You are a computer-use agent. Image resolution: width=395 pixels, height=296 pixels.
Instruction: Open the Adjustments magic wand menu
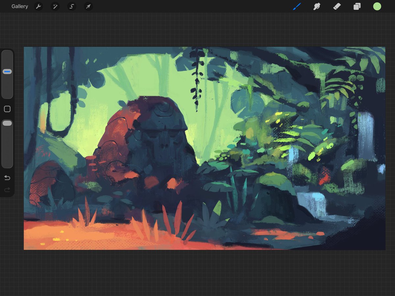coord(55,6)
